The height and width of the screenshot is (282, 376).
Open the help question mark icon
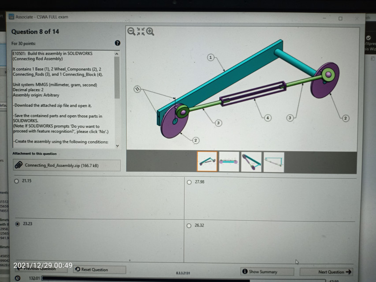point(117,43)
